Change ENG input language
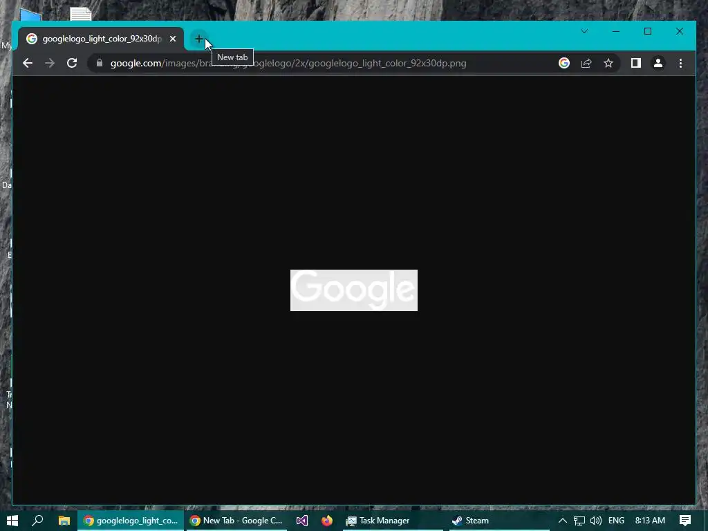Viewport: 708px width, 531px height. (616, 521)
